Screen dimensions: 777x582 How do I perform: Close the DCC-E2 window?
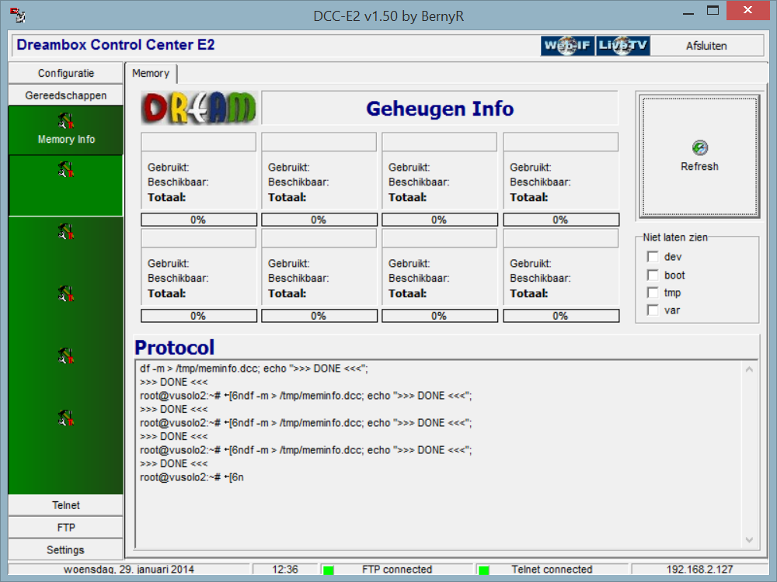747,10
